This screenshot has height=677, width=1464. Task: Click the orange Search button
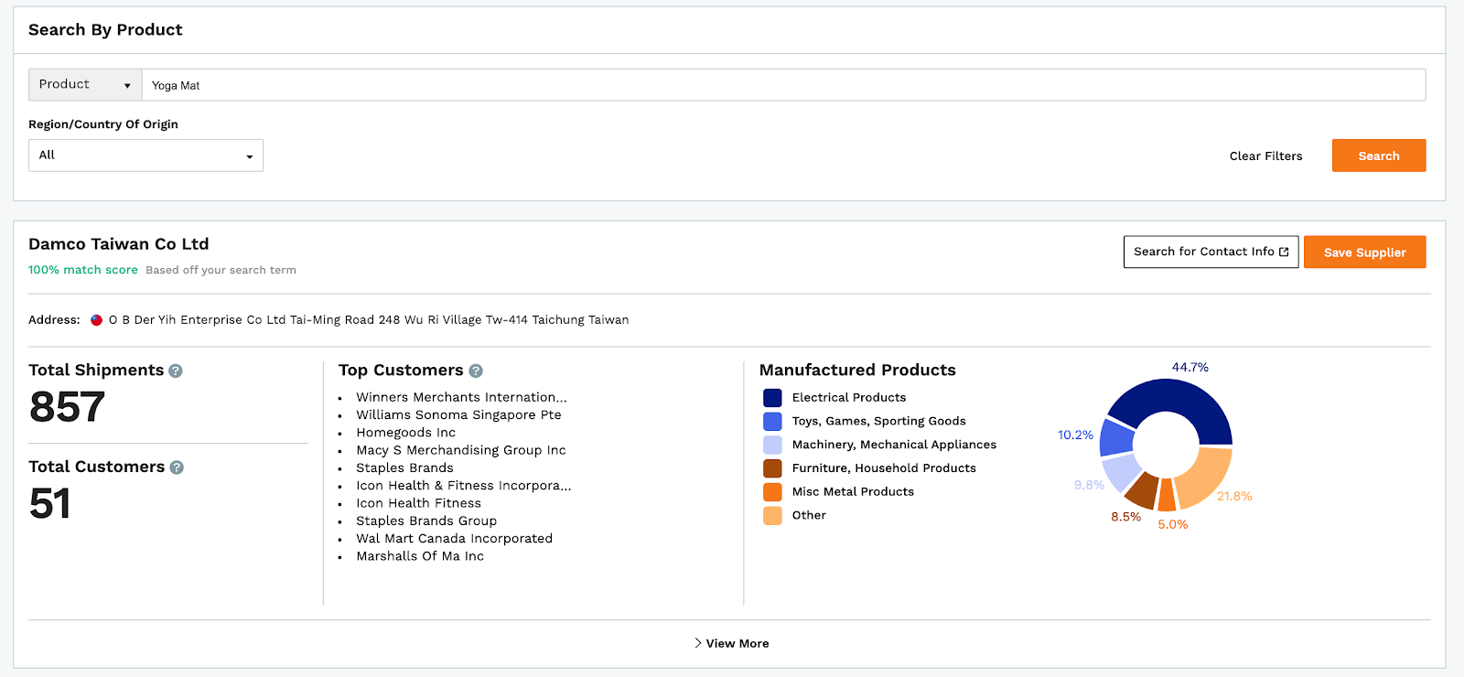click(1378, 156)
